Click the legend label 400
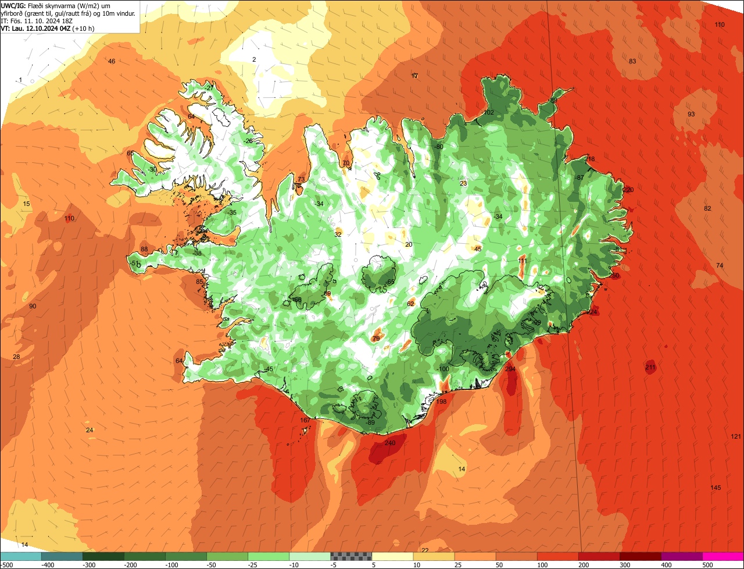 pos(666,565)
